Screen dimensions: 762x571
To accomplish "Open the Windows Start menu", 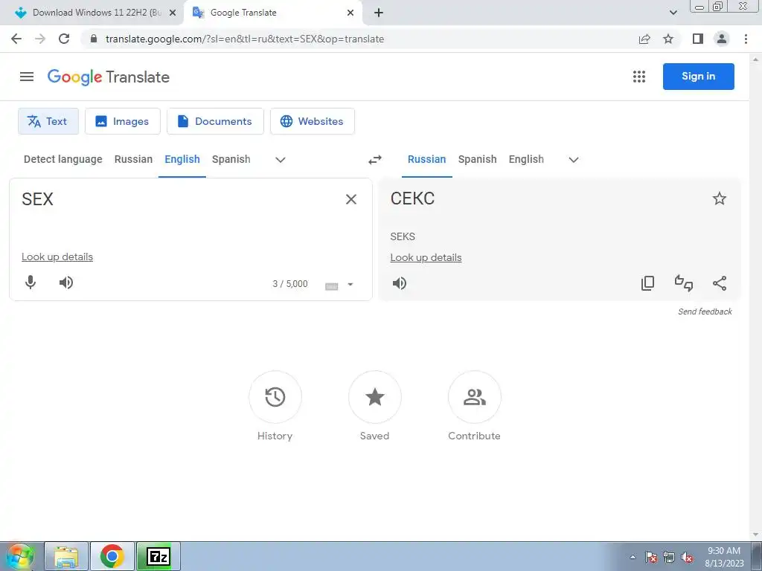I will pos(19,556).
